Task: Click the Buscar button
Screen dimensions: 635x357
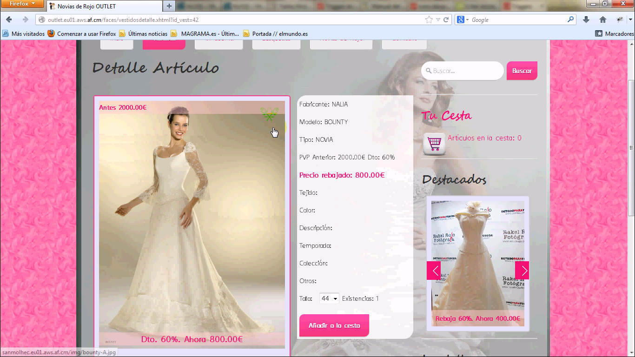Action: tap(522, 71)
